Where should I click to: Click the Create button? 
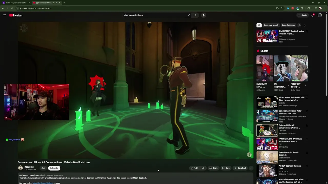click(x=302, y=15)
